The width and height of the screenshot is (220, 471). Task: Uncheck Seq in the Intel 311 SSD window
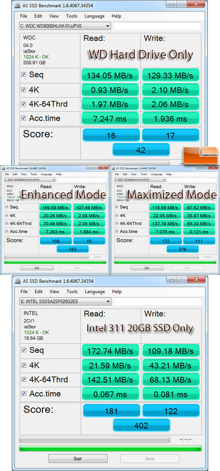[x=24, y=350]
